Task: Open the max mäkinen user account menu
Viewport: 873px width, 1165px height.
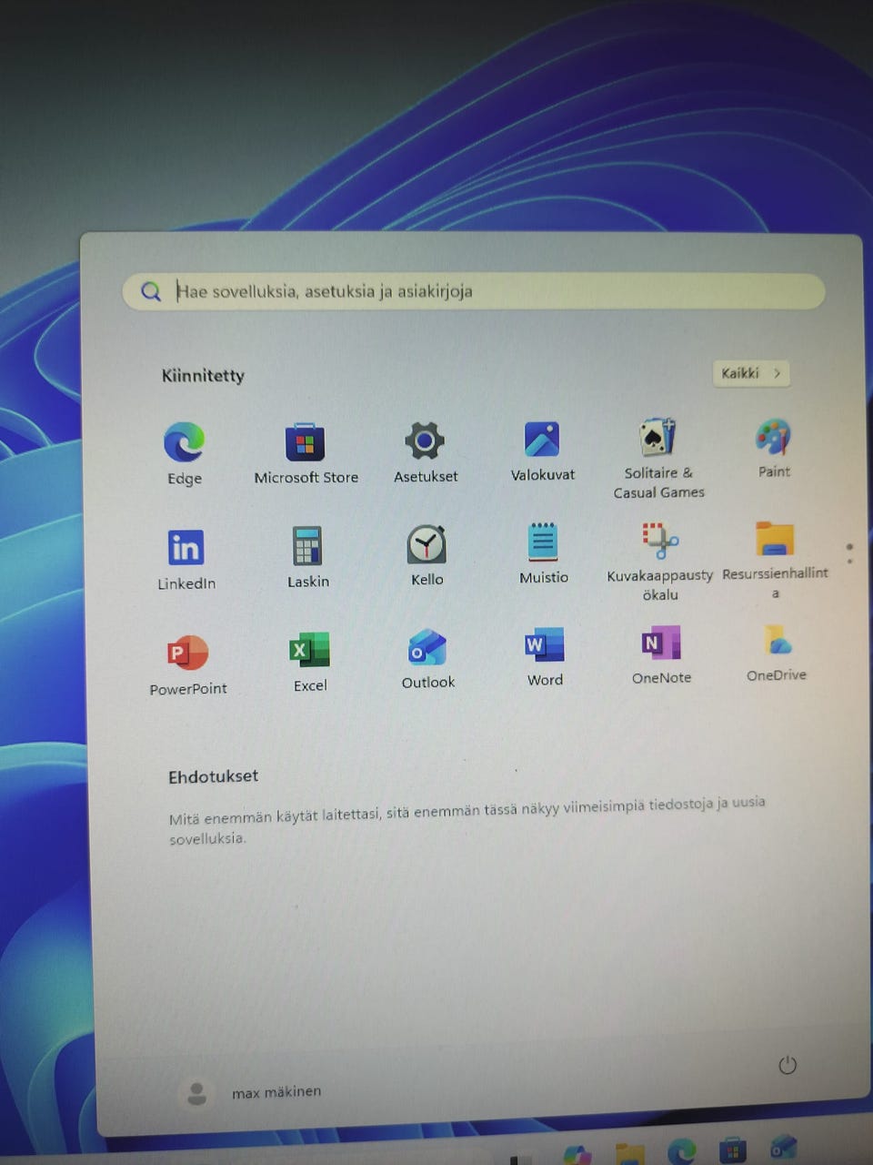Action: [x=251, y=1092]
